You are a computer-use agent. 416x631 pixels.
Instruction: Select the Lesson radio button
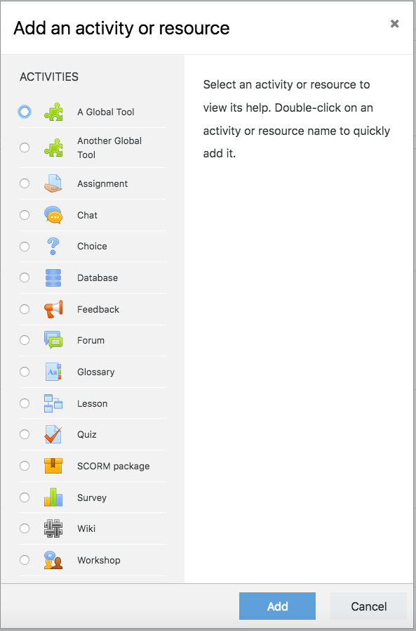click(25, 403)
